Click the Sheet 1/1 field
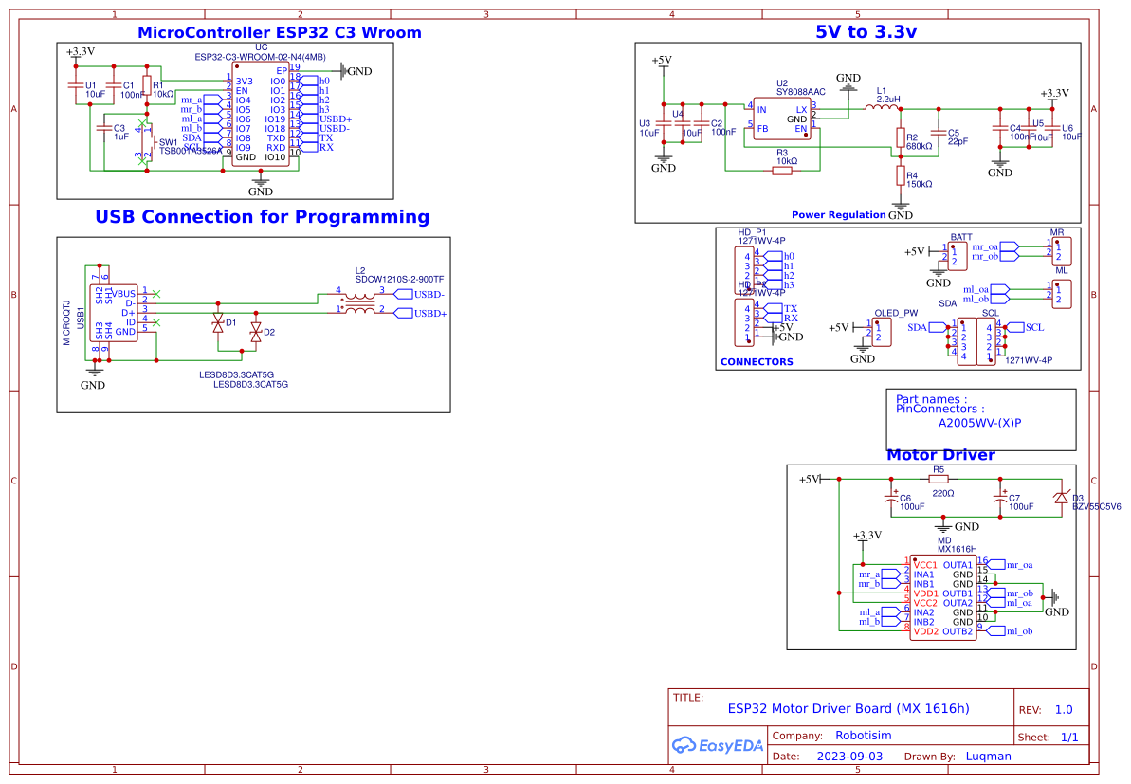 [1049, 737]
